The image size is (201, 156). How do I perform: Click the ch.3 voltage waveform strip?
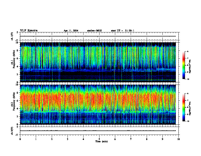click(x=99, y=131)
